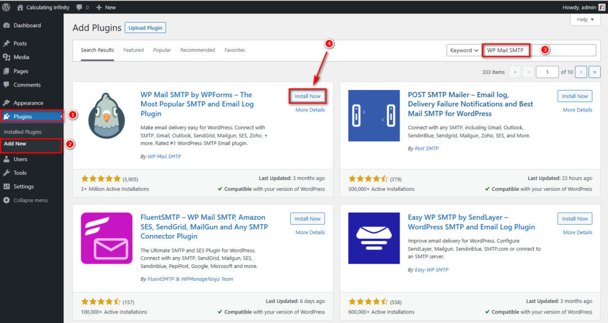Screen dimensions: 608x323
Task: Open the comments bubble in the admin bar
Action: (x=79, y=7)
